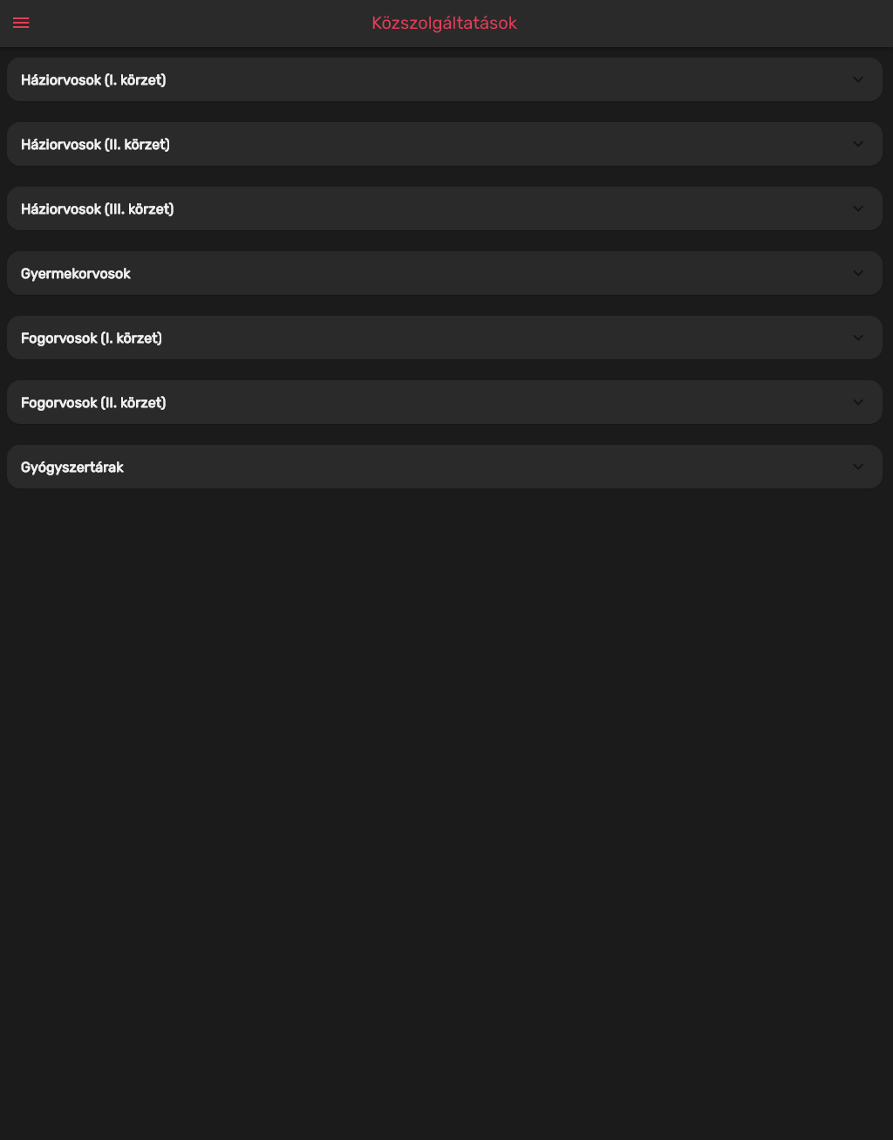This screenshot has height=1140, width=893.
Task: Click the Gyógyszertárak chevron icon
Action: point(858,467)
